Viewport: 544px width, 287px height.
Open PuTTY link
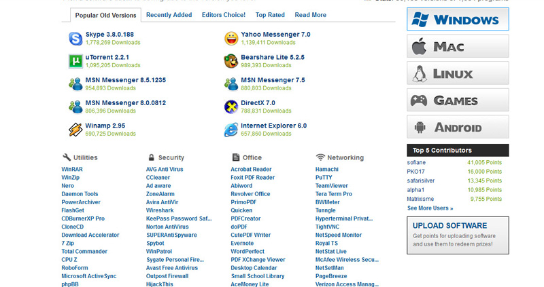(324, 177)
